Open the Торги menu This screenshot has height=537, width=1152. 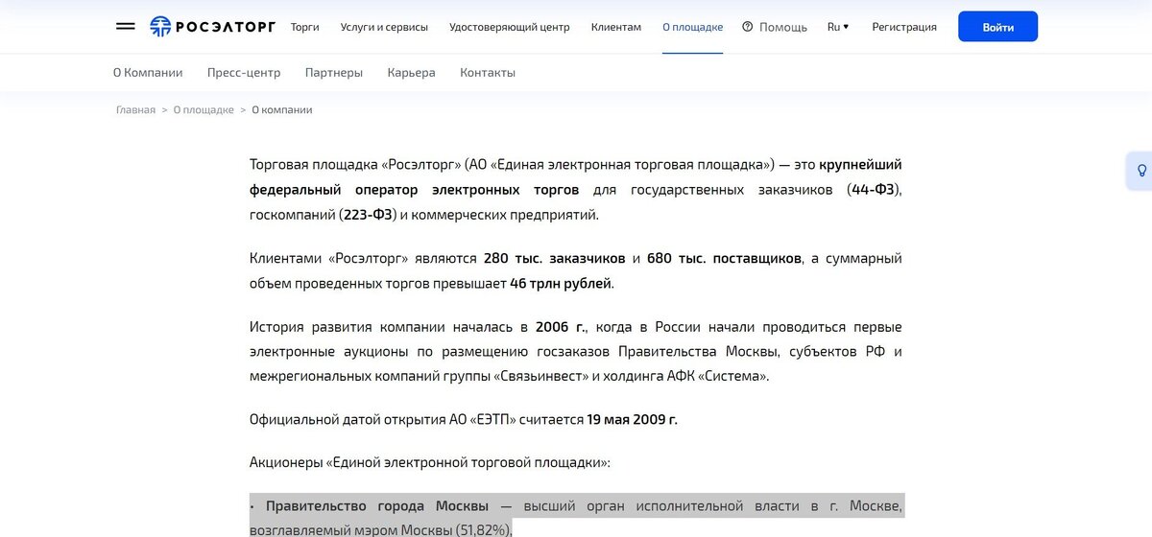click(304, 27)
